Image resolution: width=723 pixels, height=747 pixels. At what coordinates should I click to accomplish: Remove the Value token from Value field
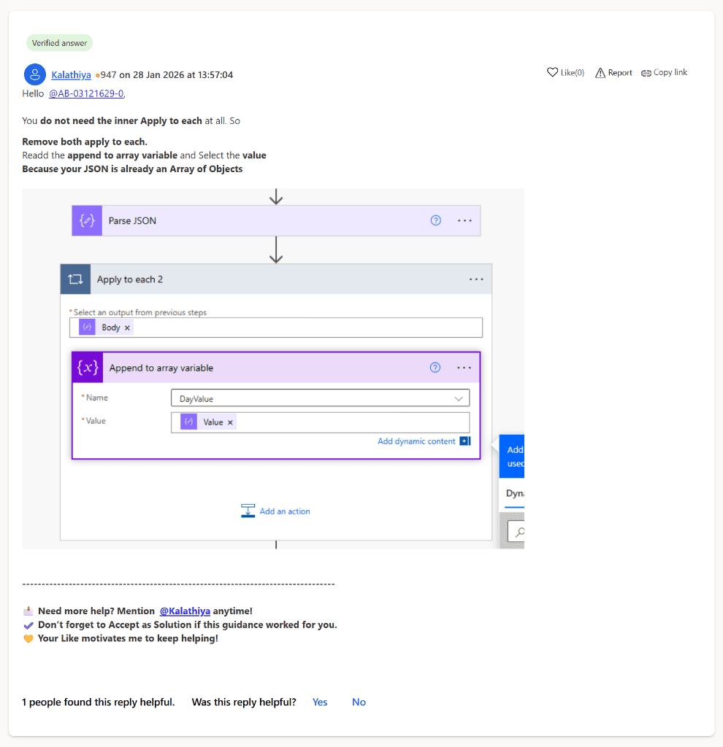pos(230,422)
